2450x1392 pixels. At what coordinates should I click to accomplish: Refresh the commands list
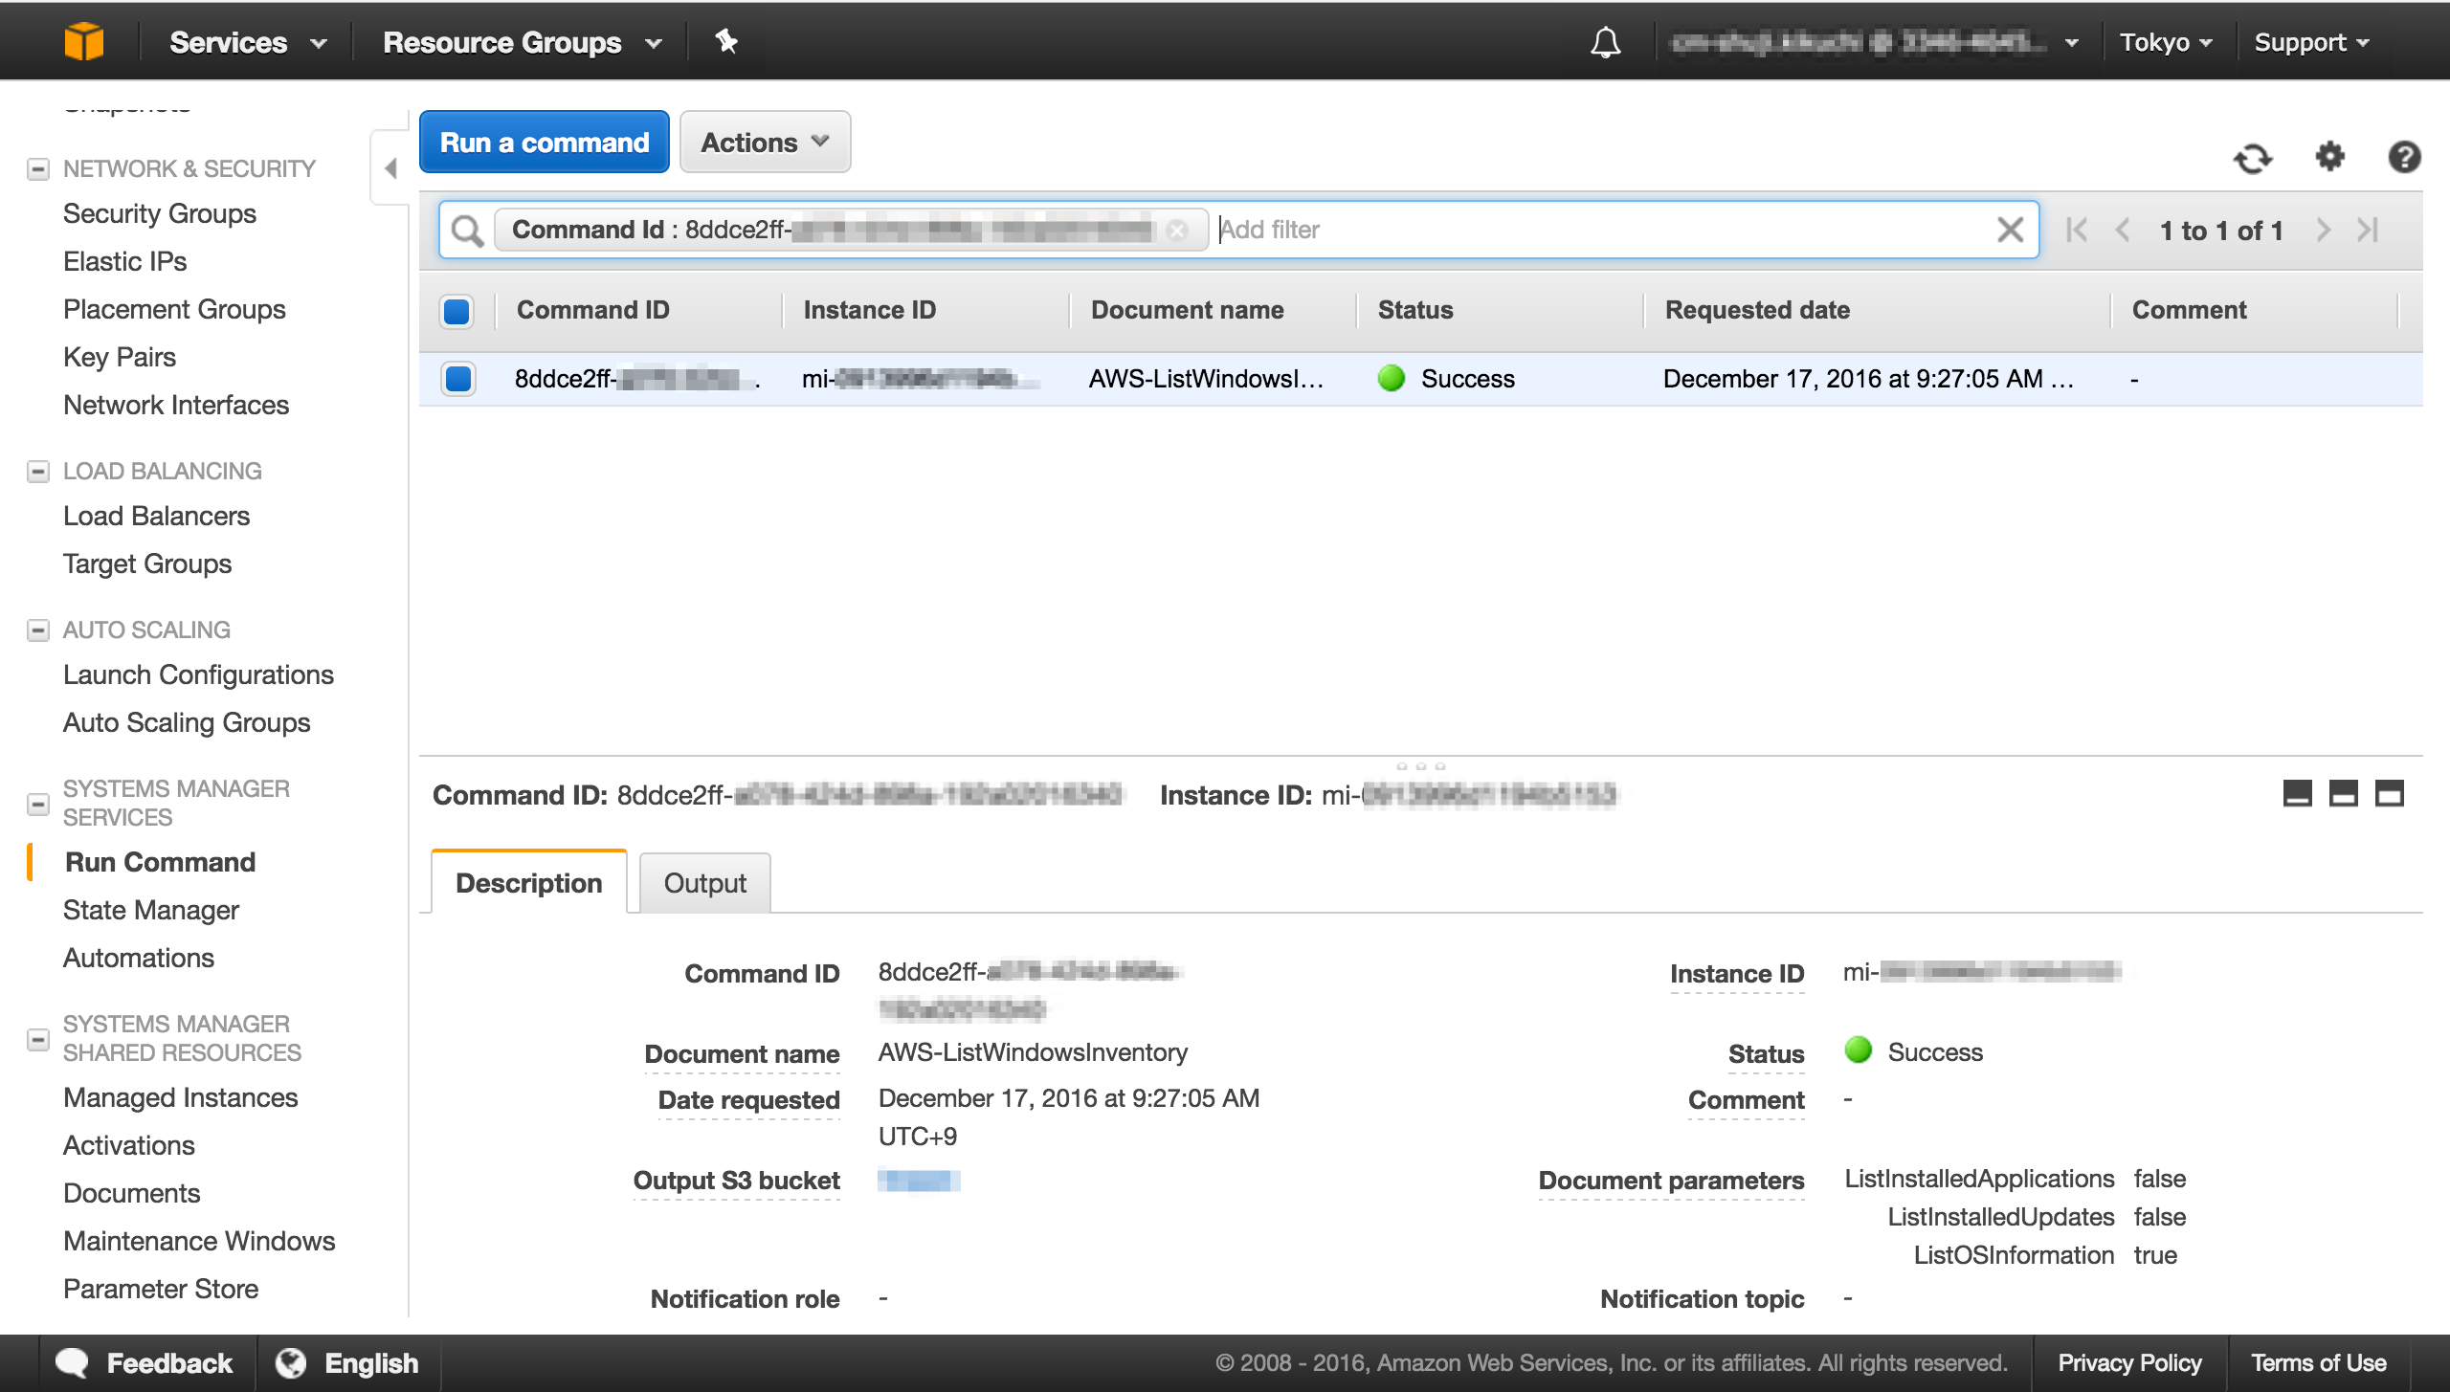[x=2254, y=158]
